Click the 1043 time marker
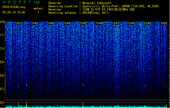 (51, 23)
